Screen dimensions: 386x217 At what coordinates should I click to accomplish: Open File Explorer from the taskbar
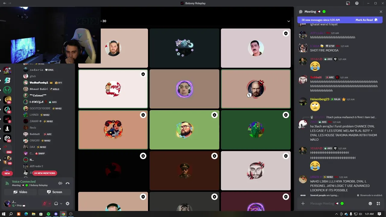pos(33,214)
